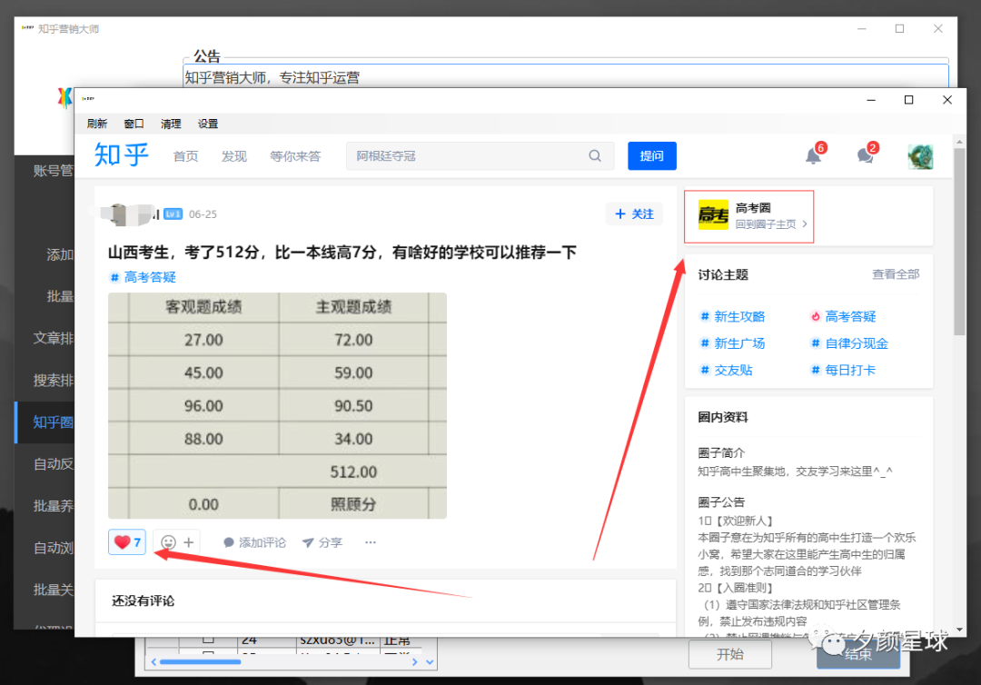The height and width of the screenshot is (685, 981).
Task: Click 开始 button in the back window
Action: click(730, 654)
